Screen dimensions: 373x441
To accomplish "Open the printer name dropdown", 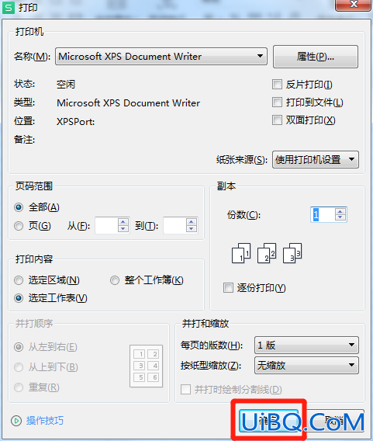I will pyautogui.click(x=161, y=57).
